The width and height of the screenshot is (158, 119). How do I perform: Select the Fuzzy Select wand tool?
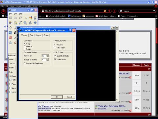click(x=25, y=18)
